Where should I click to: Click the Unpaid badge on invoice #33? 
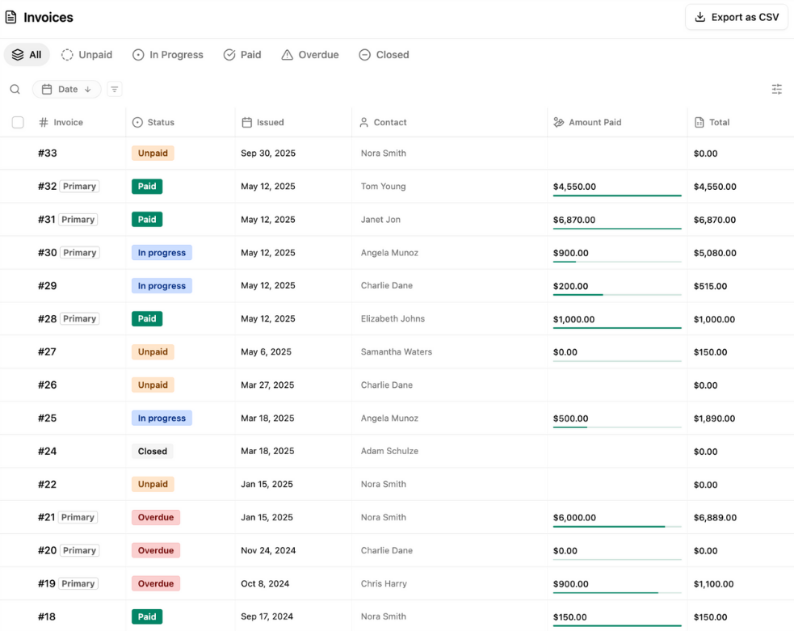(153, 153)
